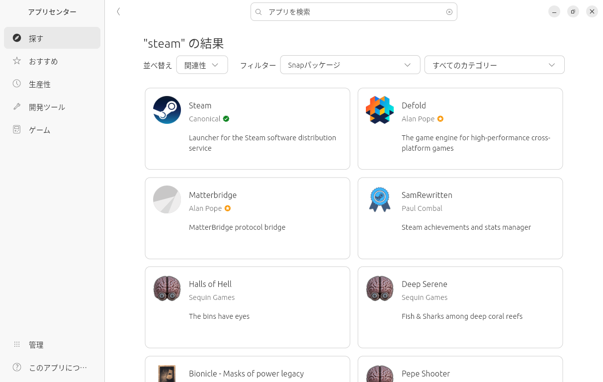This screenshot has height=382, width=603.
Task: Click the アプリセンター window title
Action: click(52, 12)
